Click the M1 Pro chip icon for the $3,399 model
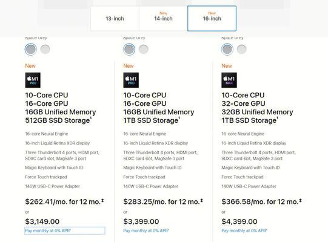 131,80
